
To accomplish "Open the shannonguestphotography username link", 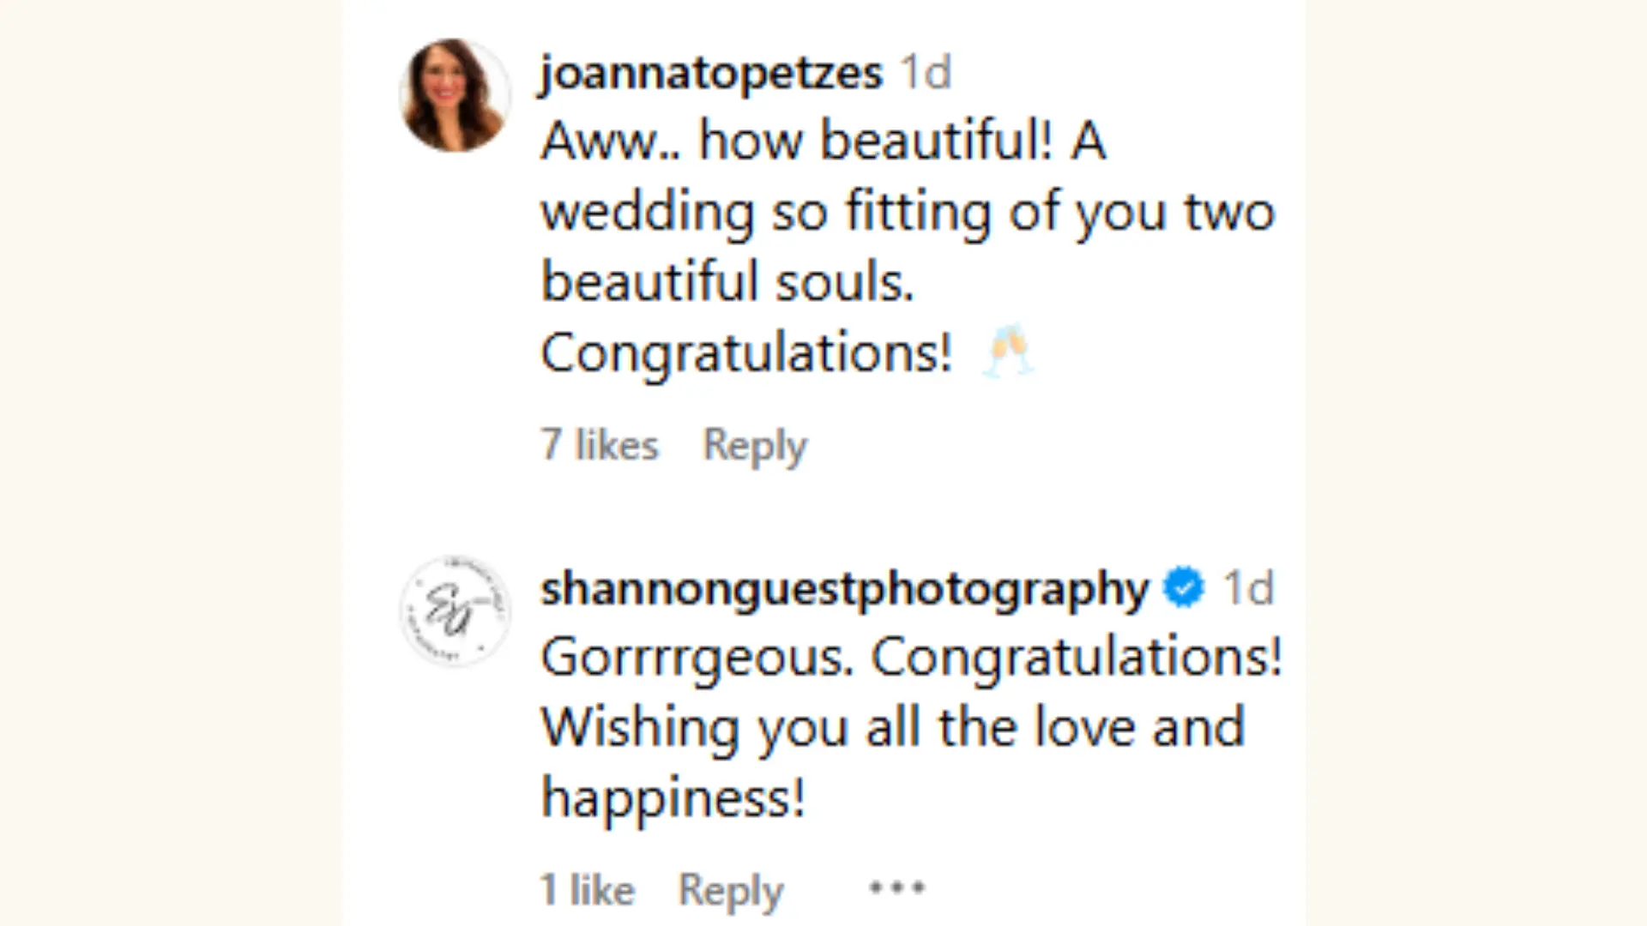I will click(x=844, y=588).
